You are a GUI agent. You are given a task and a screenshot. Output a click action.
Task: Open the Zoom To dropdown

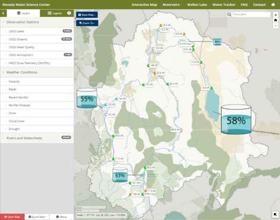(x=87, y=23)
